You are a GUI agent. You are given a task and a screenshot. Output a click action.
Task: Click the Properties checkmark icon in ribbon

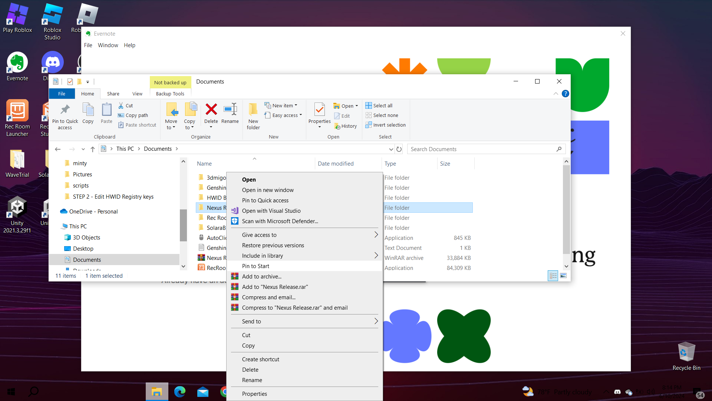[319, 110]
